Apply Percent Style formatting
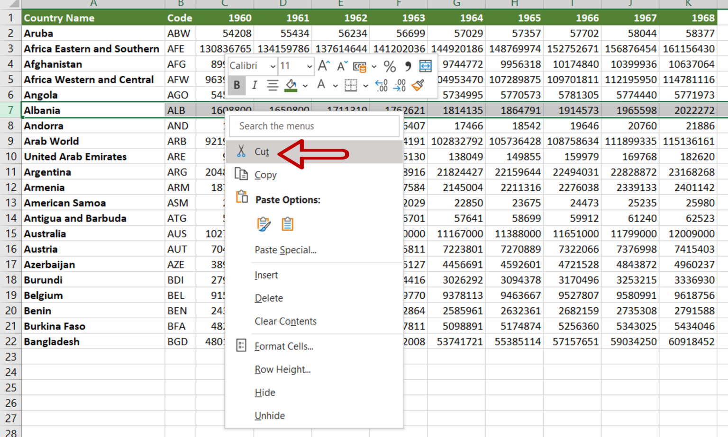 390,66
